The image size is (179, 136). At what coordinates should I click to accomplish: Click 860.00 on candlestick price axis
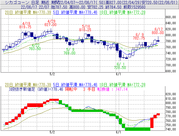click(171, 17)
